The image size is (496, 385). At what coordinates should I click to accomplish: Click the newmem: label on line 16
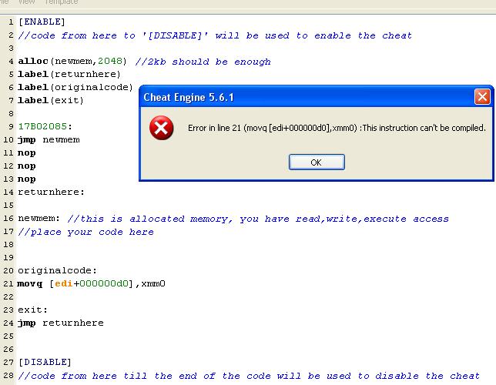(39, 218)
